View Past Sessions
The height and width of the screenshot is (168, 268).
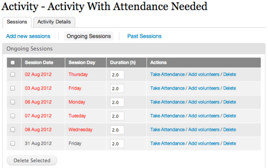[x=144, y=36]
